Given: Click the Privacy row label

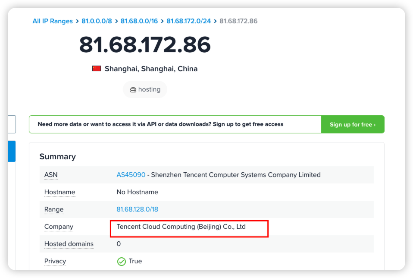Looking at the screenshot, I should coord(55,261).
